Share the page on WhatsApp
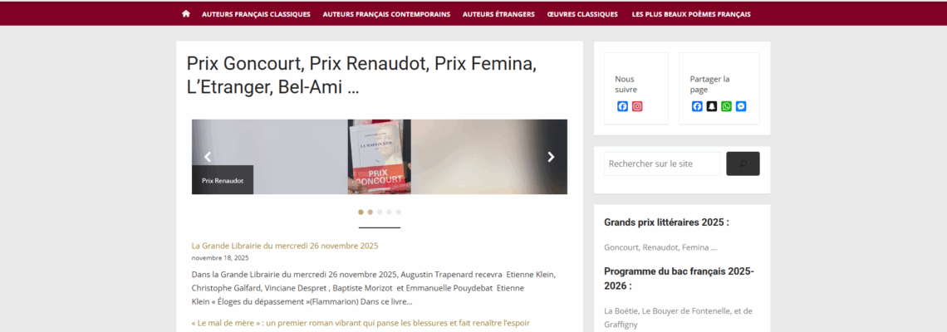947x332 pixels. point(727,106)
